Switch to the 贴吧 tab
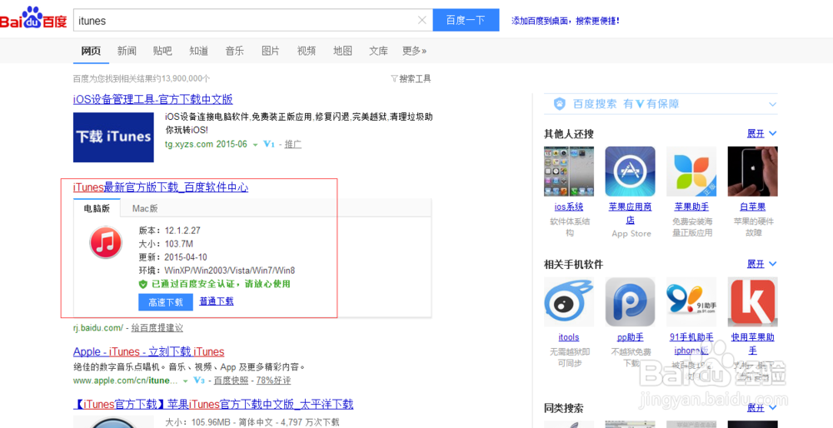833x428 pixels. [162, 51]
